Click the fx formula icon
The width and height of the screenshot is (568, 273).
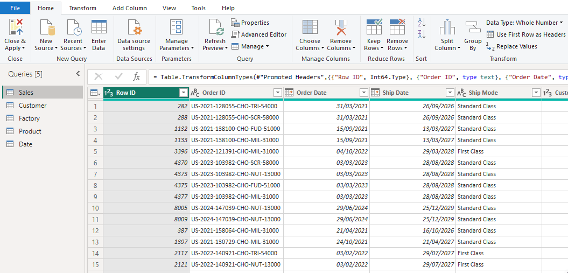pos(137,76)
